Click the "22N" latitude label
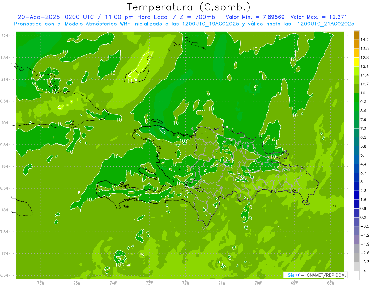 [x=5, y=36]
